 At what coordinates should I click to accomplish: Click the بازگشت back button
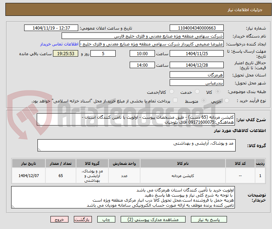[x=83, y=220]
